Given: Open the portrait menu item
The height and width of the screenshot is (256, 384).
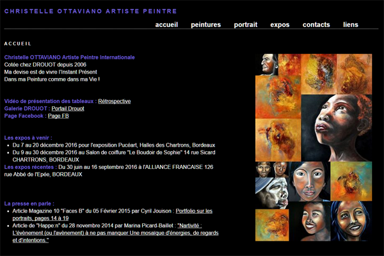Looking at the screenshot, I should (x=246, y=24).
